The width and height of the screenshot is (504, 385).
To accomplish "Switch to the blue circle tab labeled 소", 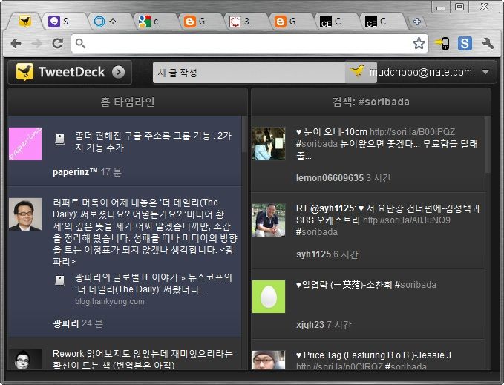I will [110, 22].
